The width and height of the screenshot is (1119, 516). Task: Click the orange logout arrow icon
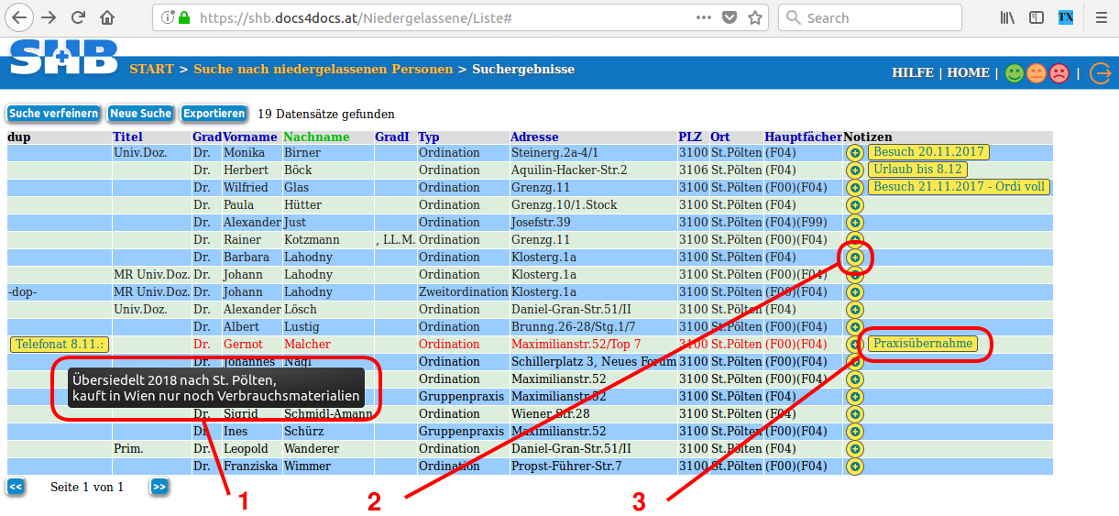pyautogui.click(x=1100, y=73)
